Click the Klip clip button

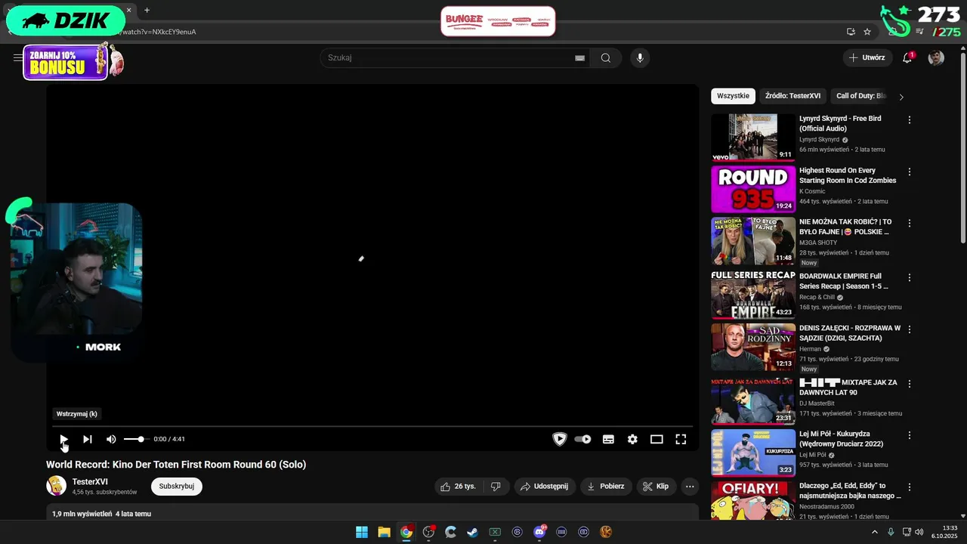656,487
